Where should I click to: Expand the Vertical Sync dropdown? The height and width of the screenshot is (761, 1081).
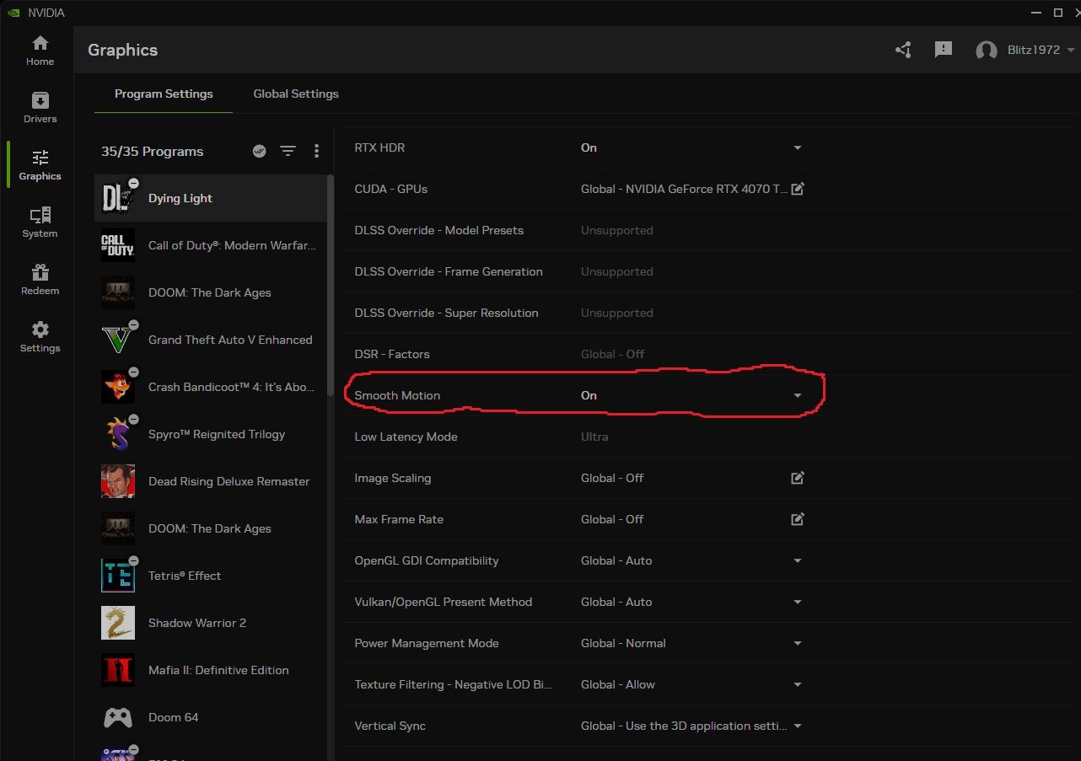point(798,726)
